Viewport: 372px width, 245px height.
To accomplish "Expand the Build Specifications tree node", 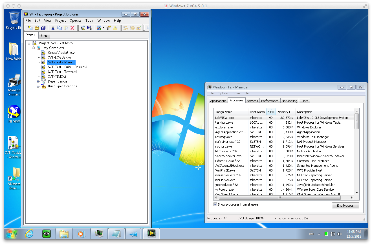I will click(38, 86).
